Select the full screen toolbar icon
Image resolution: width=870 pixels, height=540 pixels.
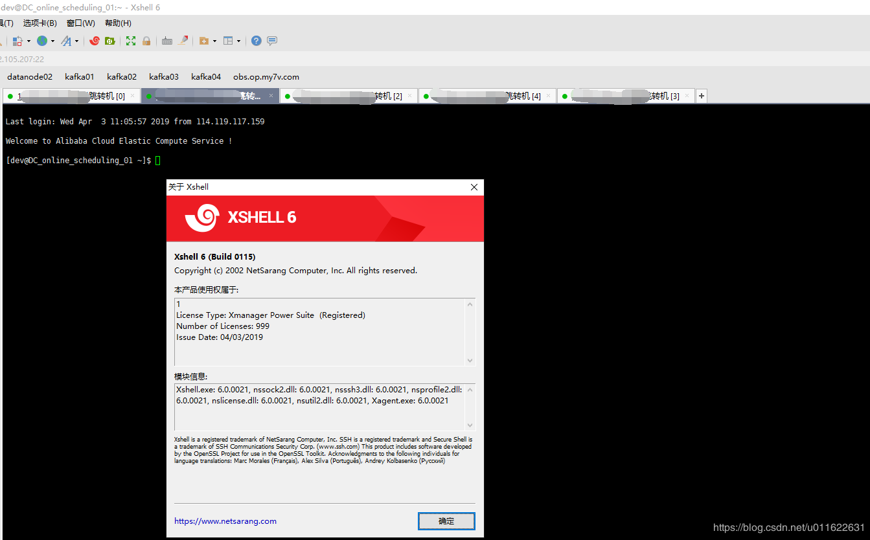point(130,41)
